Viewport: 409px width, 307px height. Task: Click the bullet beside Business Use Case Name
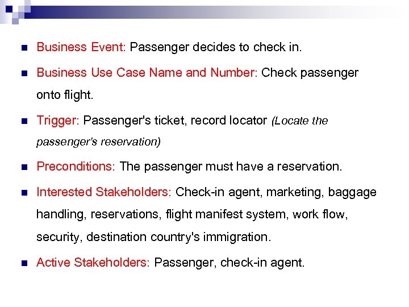tap(23, 73)
